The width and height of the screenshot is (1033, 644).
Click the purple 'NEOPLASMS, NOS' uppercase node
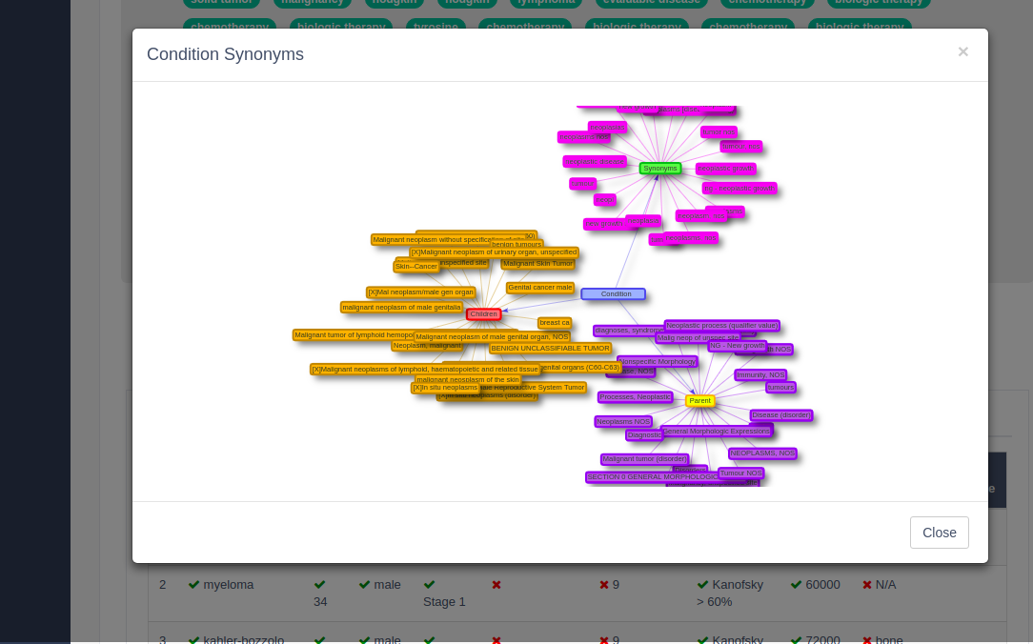[762, 453]
